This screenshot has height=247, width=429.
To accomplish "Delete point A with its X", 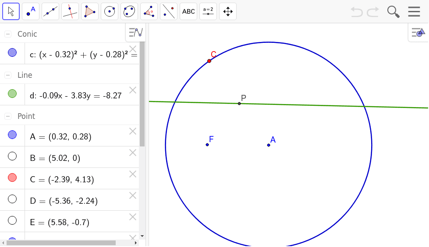I will [x=133, y=131].
